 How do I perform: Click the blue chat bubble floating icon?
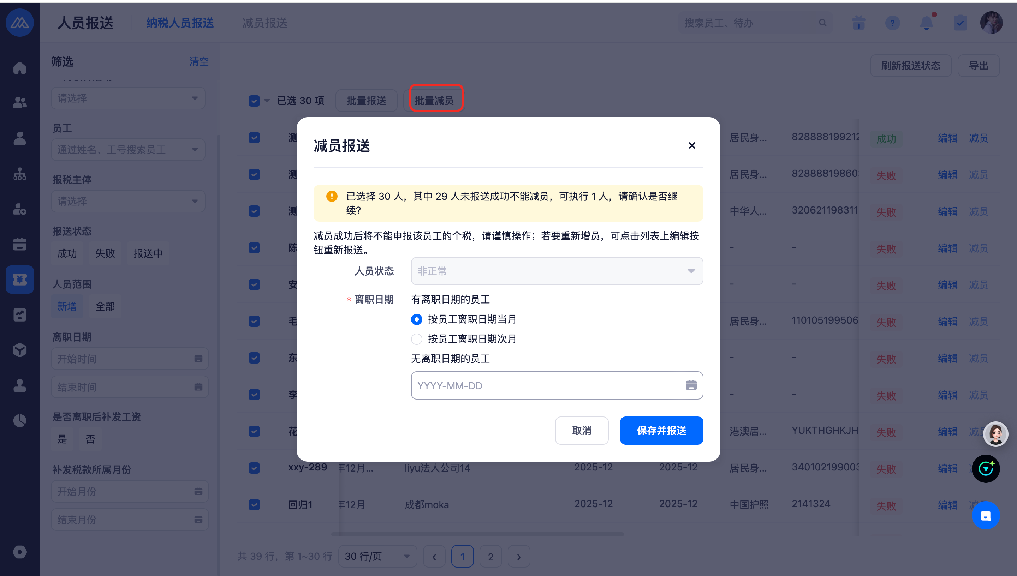985,516
